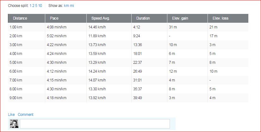Click the Distance column header
Screen dimensions: 261x132
click(x=20, y=18)
